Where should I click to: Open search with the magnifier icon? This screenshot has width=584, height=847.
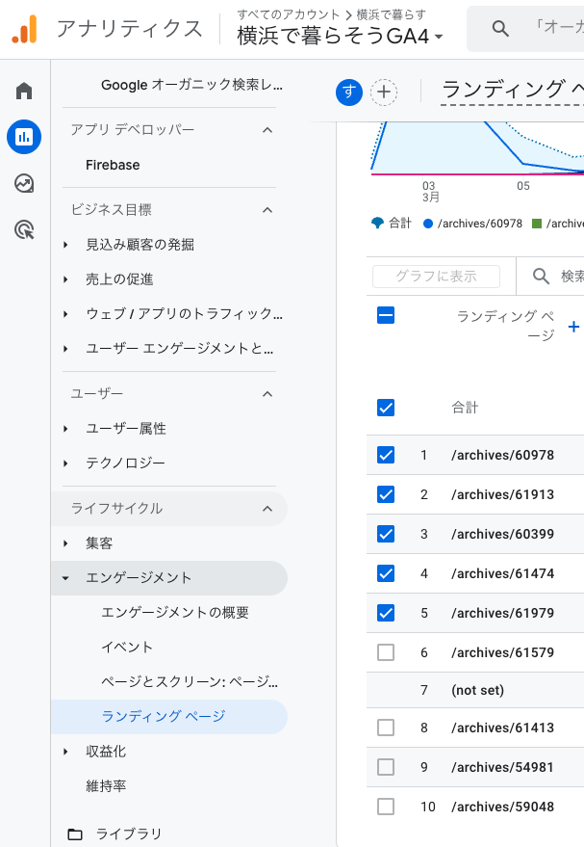tap(500, 28)
